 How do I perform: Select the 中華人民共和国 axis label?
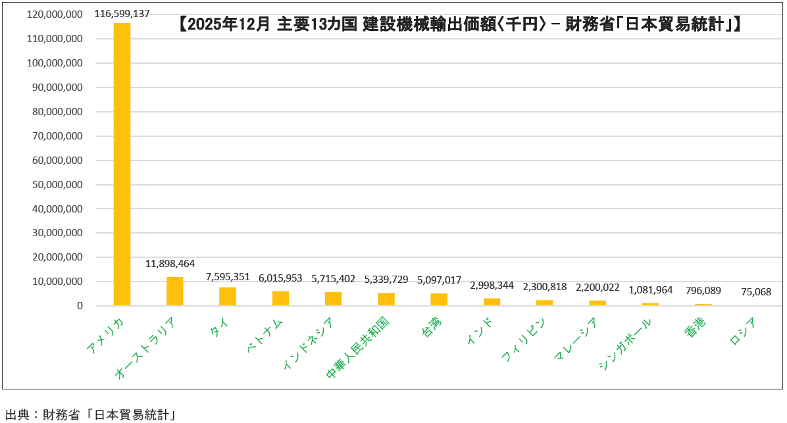359,349
